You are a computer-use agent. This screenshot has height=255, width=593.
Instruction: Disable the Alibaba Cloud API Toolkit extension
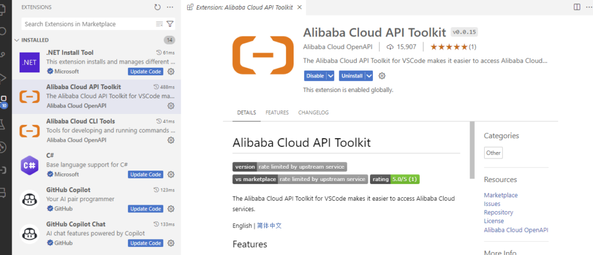click(315, 76)
